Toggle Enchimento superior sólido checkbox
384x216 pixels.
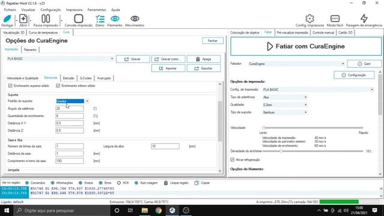tap(10, 86)
